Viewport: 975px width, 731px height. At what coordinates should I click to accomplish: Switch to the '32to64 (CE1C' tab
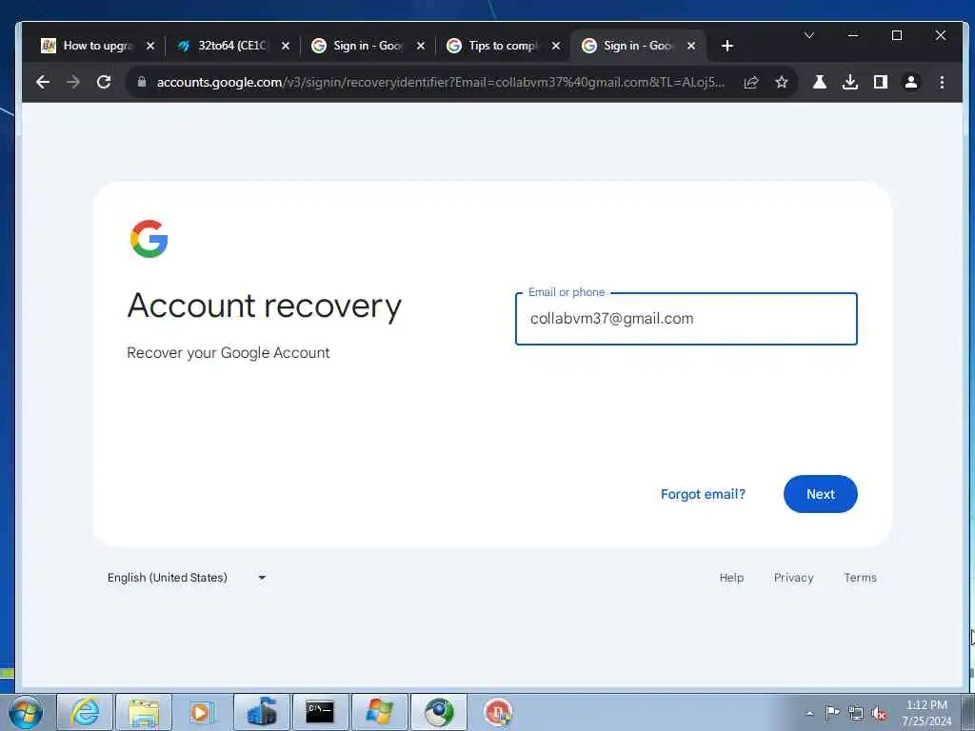tap(230, 46)
